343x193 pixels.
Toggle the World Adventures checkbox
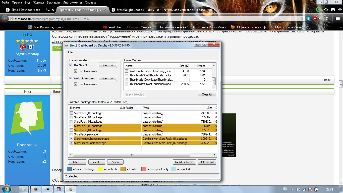tap(71, 78)
